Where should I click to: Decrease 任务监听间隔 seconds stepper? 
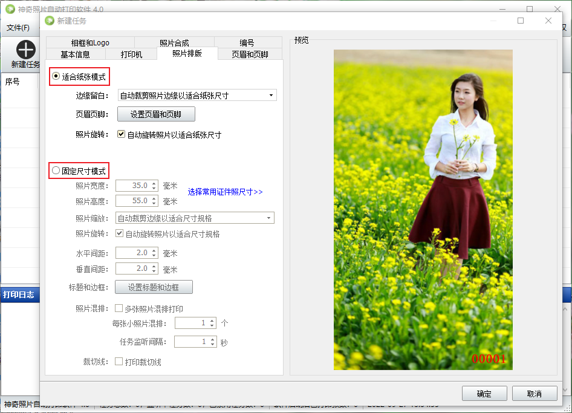click(x=212, y=344)
